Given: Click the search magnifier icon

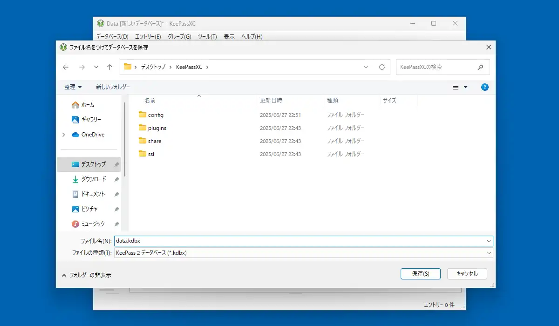Looking at the screenshot, I should coord(480,67).
